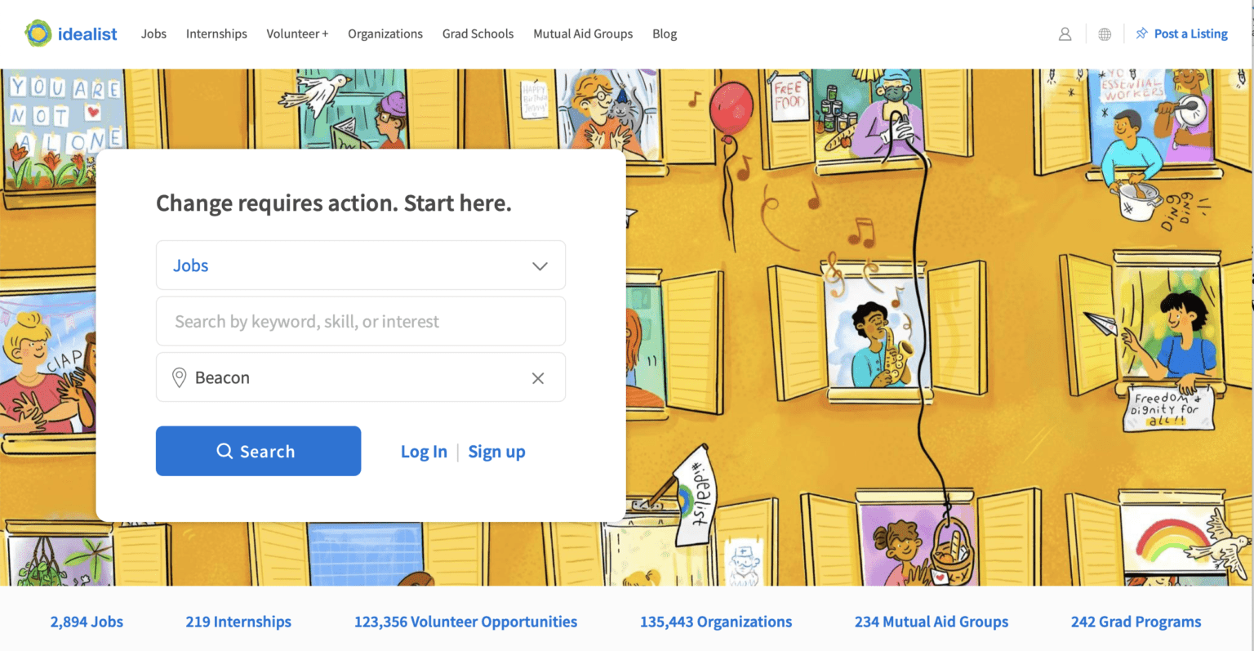Image resolution: width=1254 pixels, height=651 pixels.
Task: Click the Post a Listing pin icon
Action: 1142,33
